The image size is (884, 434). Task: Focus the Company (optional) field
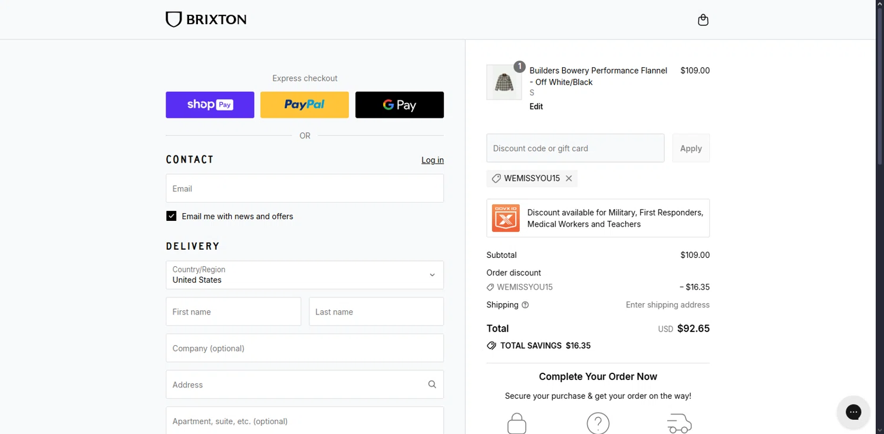(305, 348)
